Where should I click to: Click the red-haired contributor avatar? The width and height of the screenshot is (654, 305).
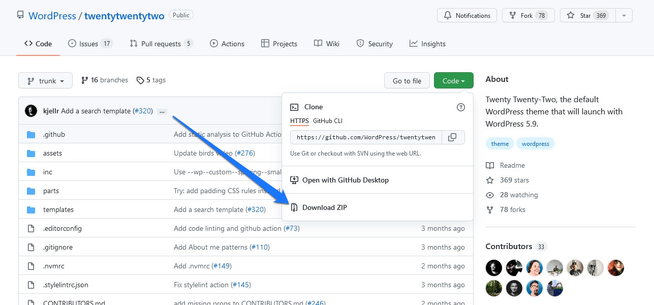[x=616, y=268]
